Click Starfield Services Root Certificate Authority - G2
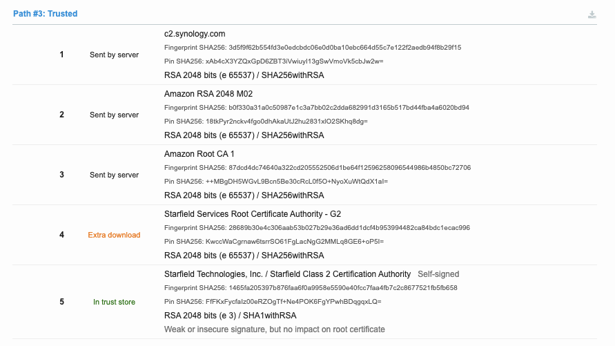The image size is (615, 346). (253, 214)
